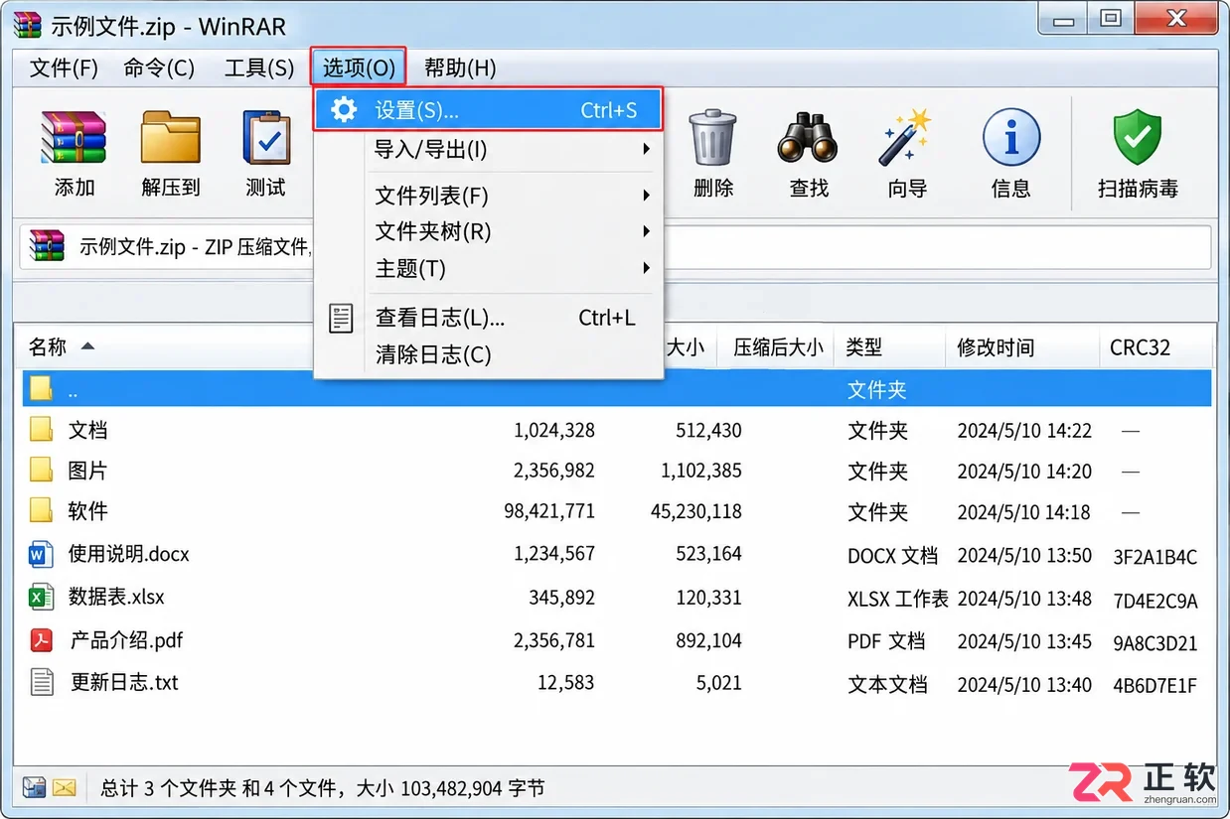Sort by the 压缩后大小 column header

point(777,346)
